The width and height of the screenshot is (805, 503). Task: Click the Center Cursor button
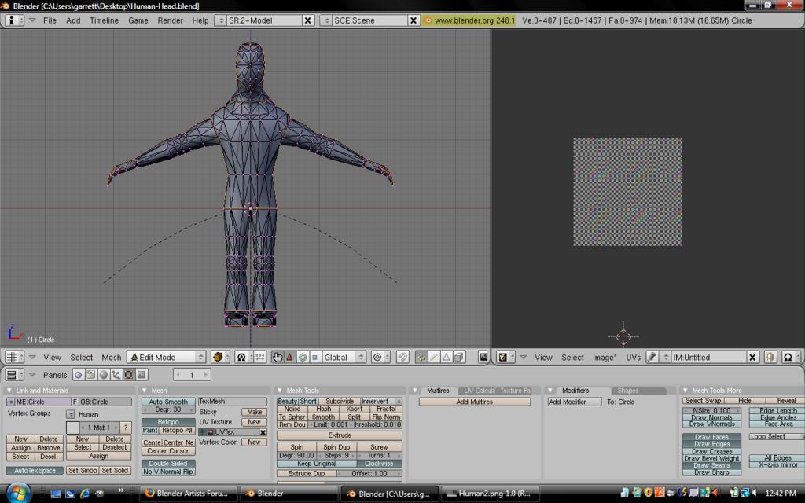[x=168, y=451]
